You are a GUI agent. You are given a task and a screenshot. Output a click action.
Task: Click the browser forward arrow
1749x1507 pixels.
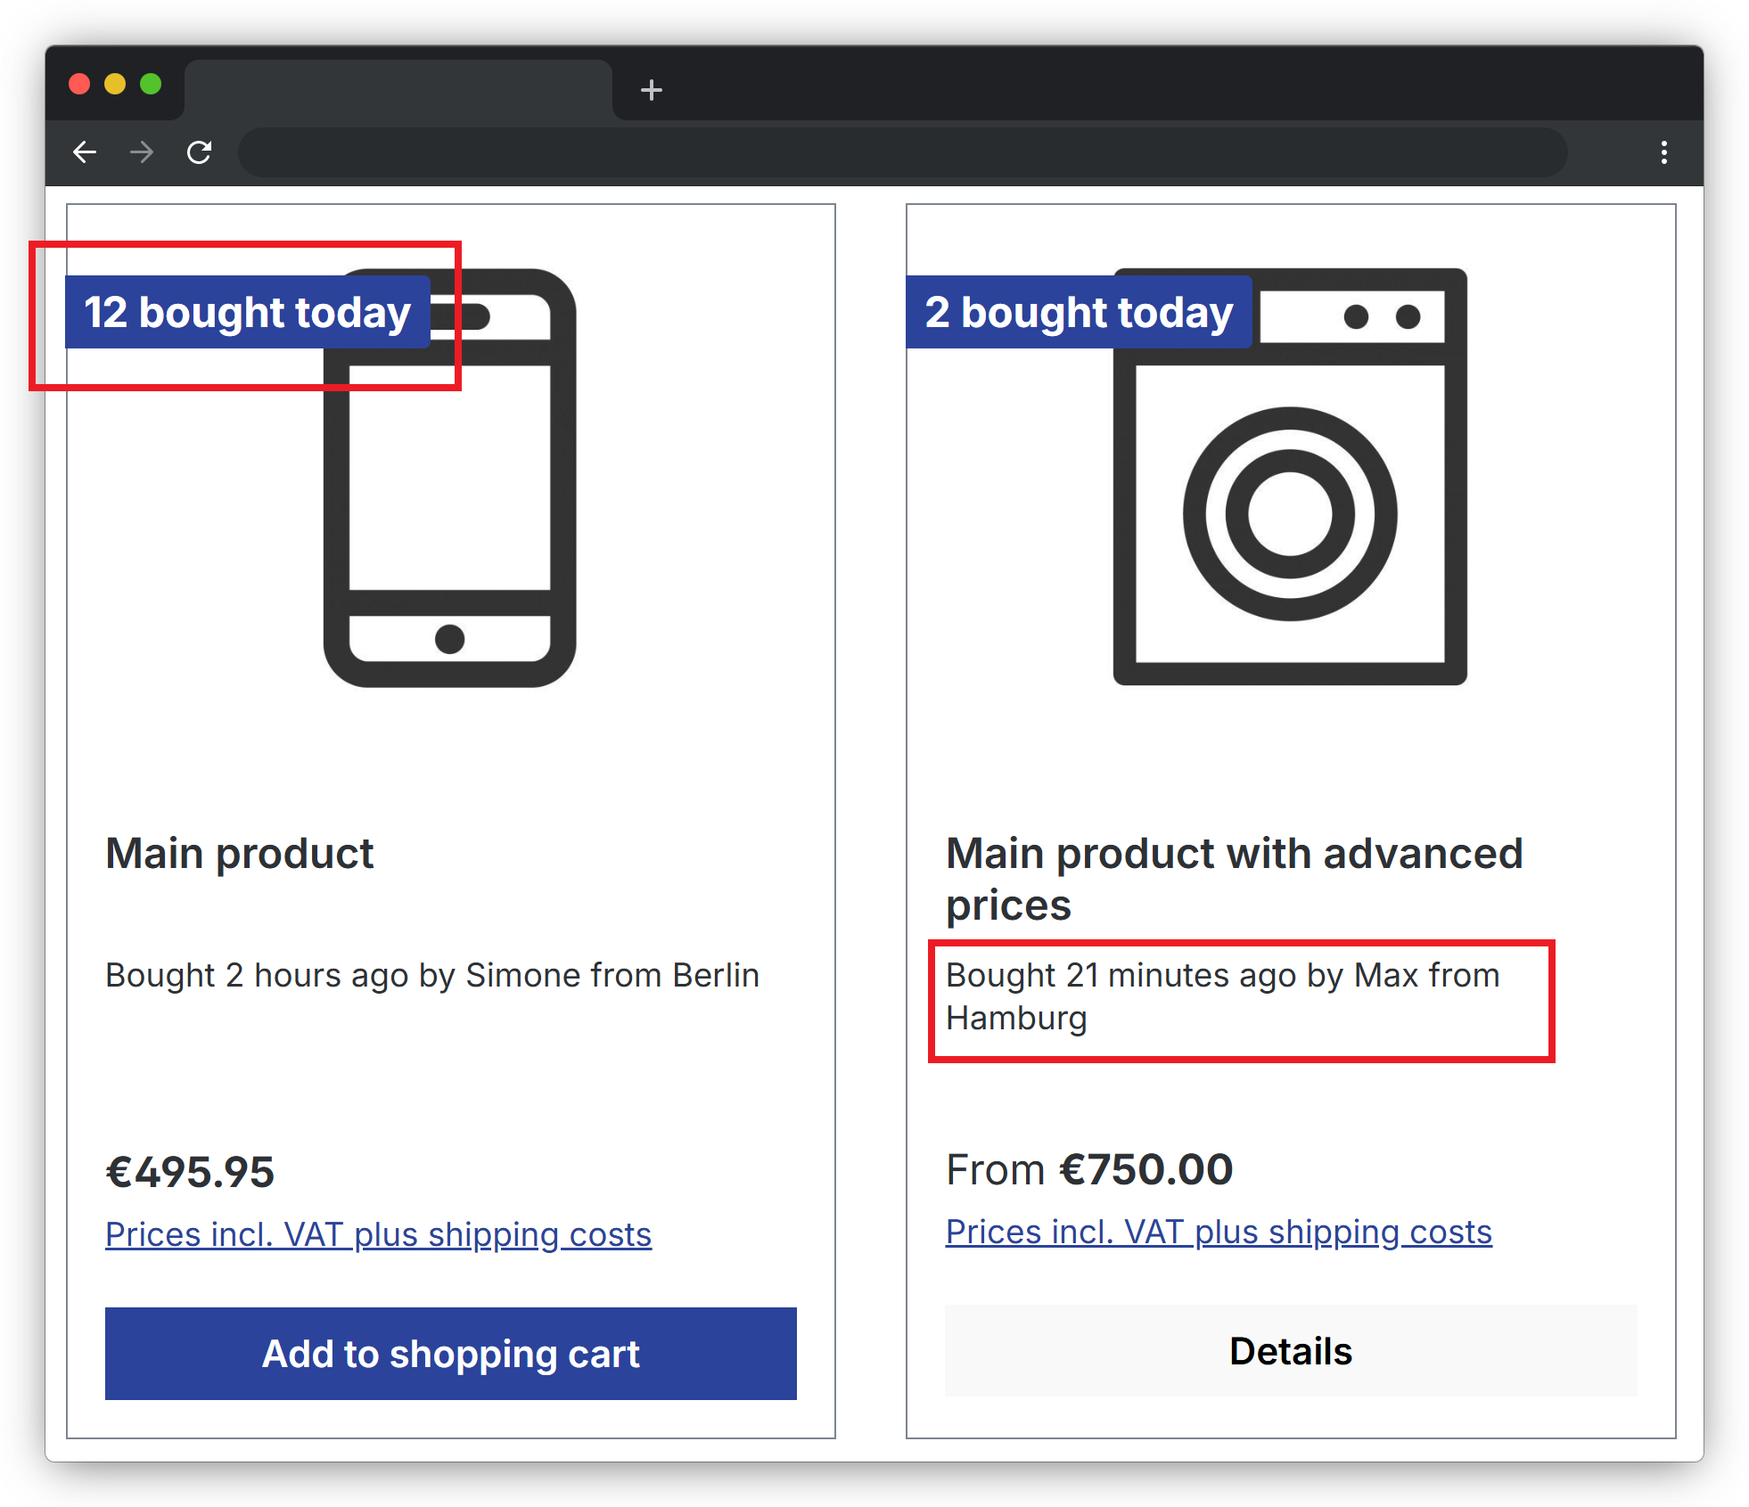[142, 152]
